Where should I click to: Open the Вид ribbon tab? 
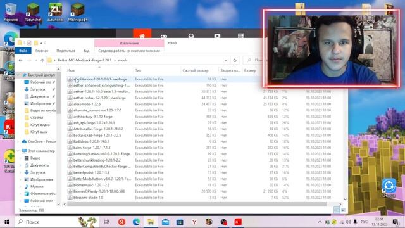86,51
